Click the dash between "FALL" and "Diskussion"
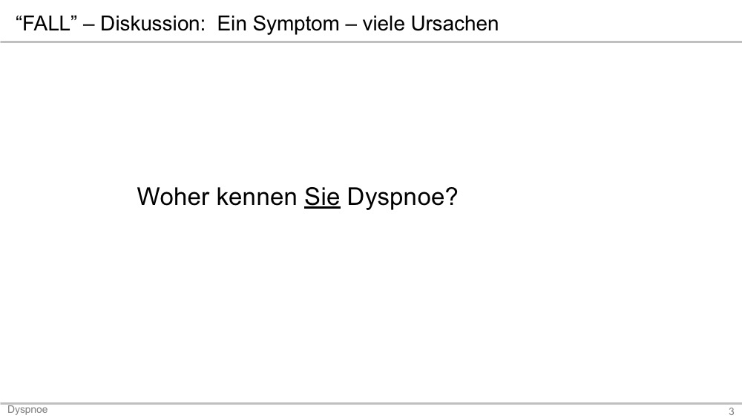 [88, 25]
